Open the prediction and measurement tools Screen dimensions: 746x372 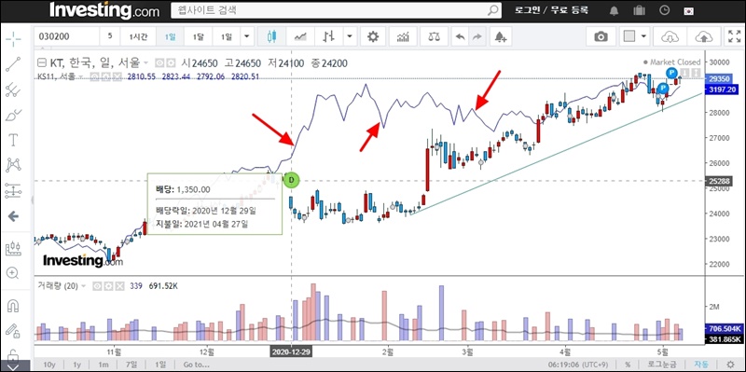(x=13, y=191)
